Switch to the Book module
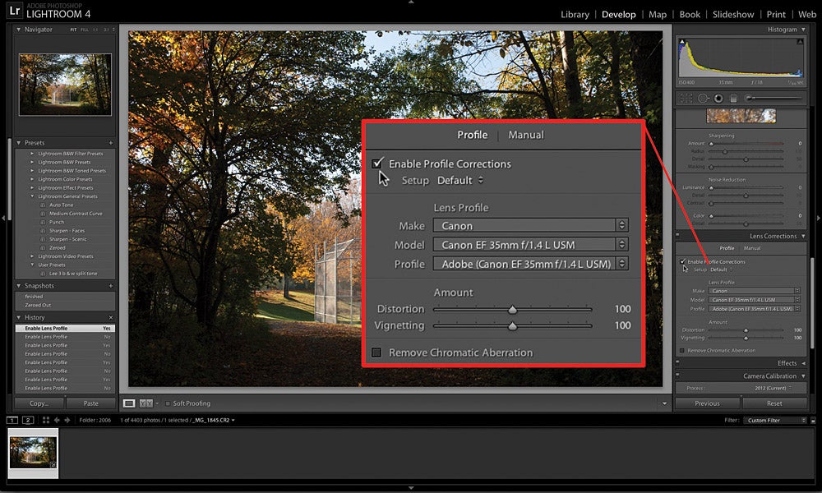This screenshot has height=493, width=822. 690,15
